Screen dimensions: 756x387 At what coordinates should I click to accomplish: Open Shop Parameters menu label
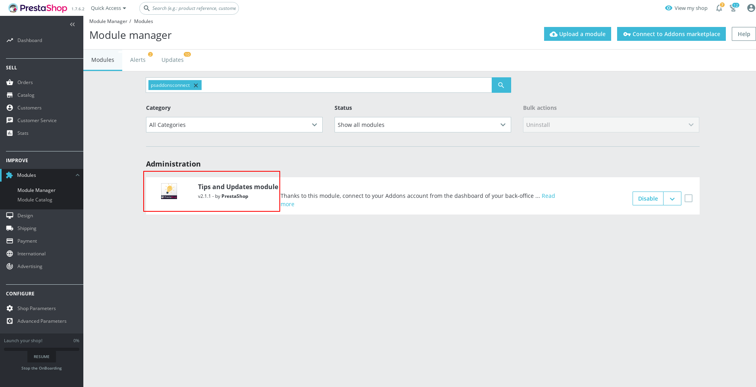(37, 308)
